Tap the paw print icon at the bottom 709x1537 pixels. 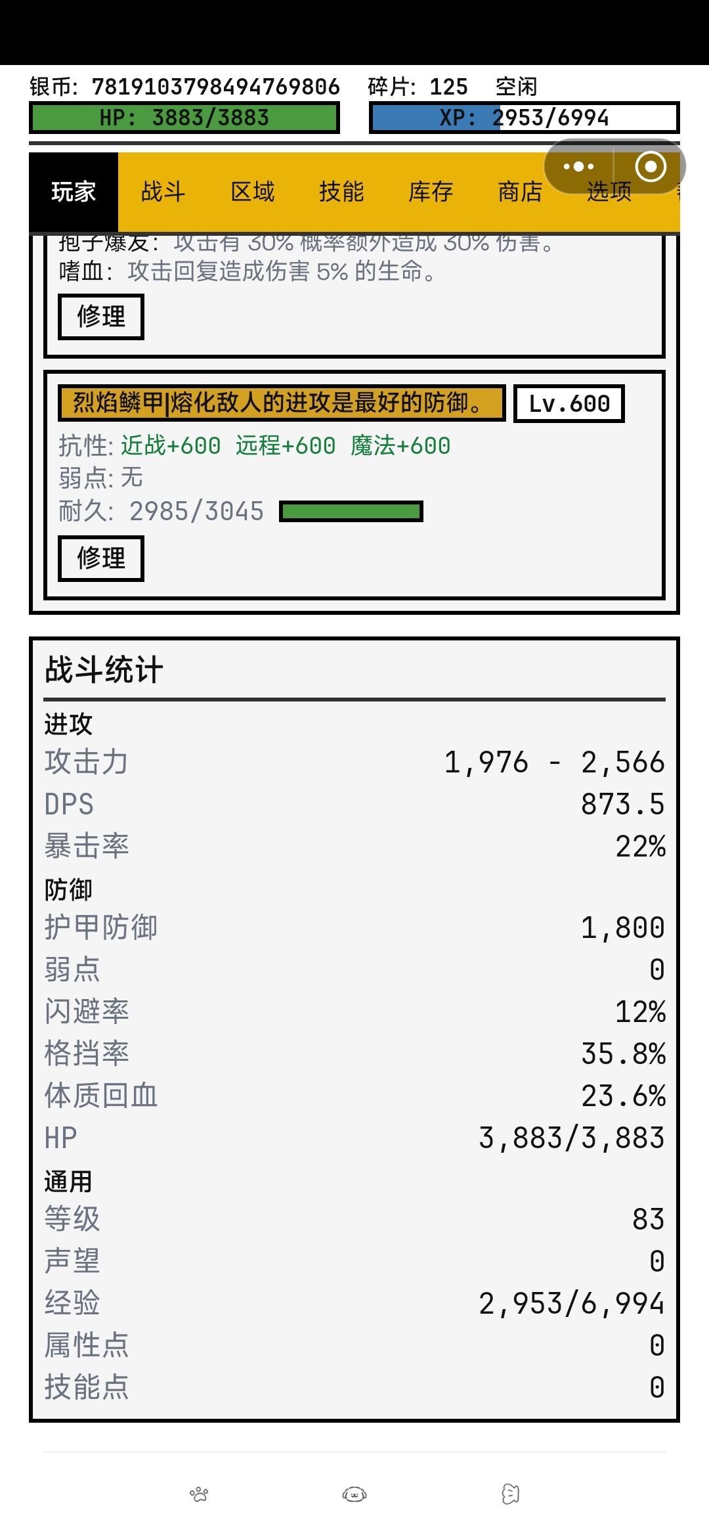click(x=199, y=1494)
